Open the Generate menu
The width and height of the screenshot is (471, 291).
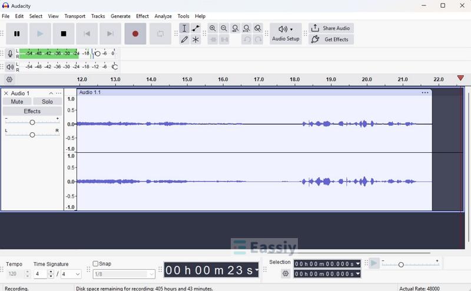[x=121, y=16]
